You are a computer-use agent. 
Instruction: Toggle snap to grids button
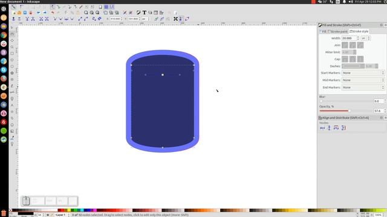click(x=106, y=7)
